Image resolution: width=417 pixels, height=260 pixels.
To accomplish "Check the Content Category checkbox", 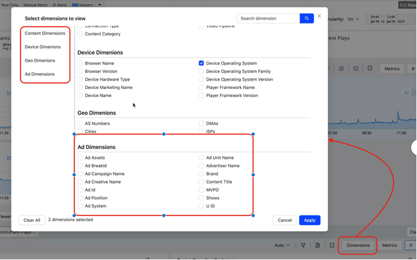I will click(x=80, y=34).
